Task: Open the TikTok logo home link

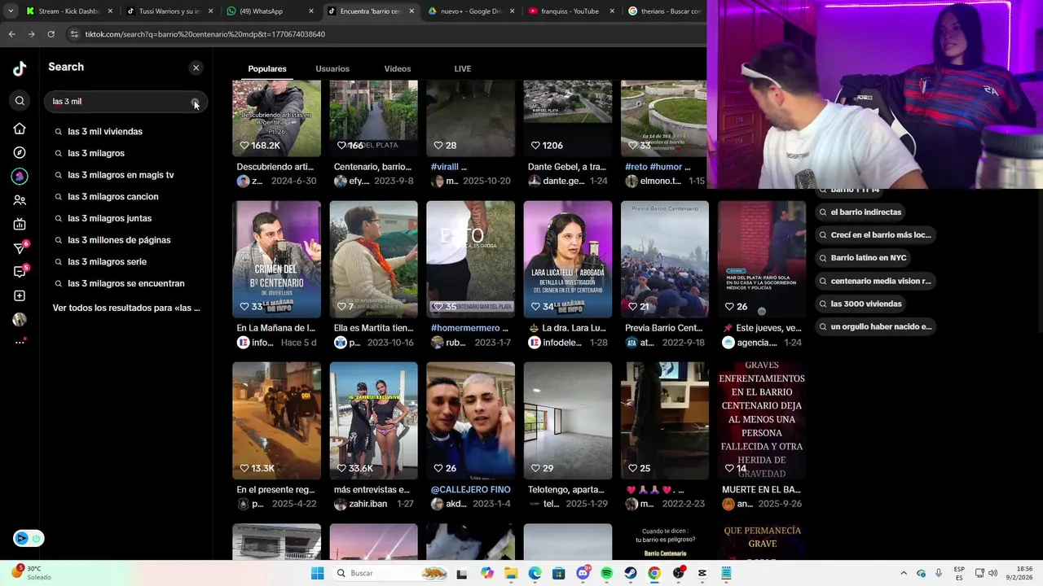Action: point(20,69)
